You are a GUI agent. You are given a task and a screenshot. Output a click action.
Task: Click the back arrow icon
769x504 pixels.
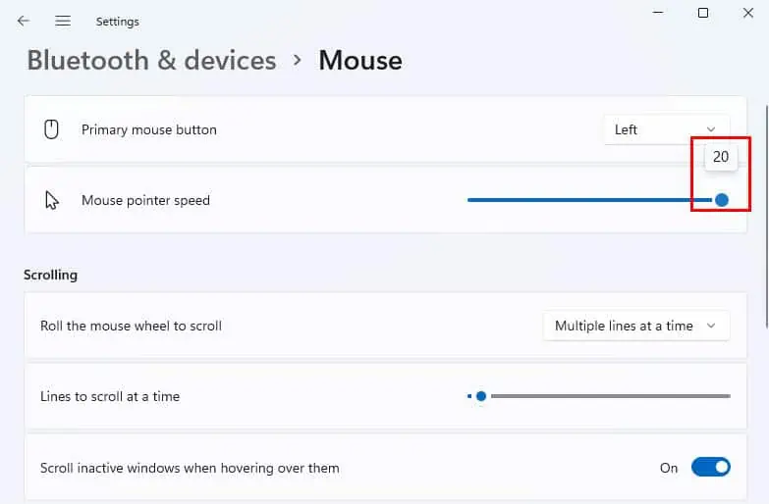(x=24, y=21)
